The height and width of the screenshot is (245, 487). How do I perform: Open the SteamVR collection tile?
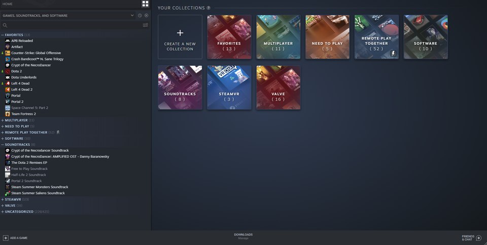click(x=229, y=88)
